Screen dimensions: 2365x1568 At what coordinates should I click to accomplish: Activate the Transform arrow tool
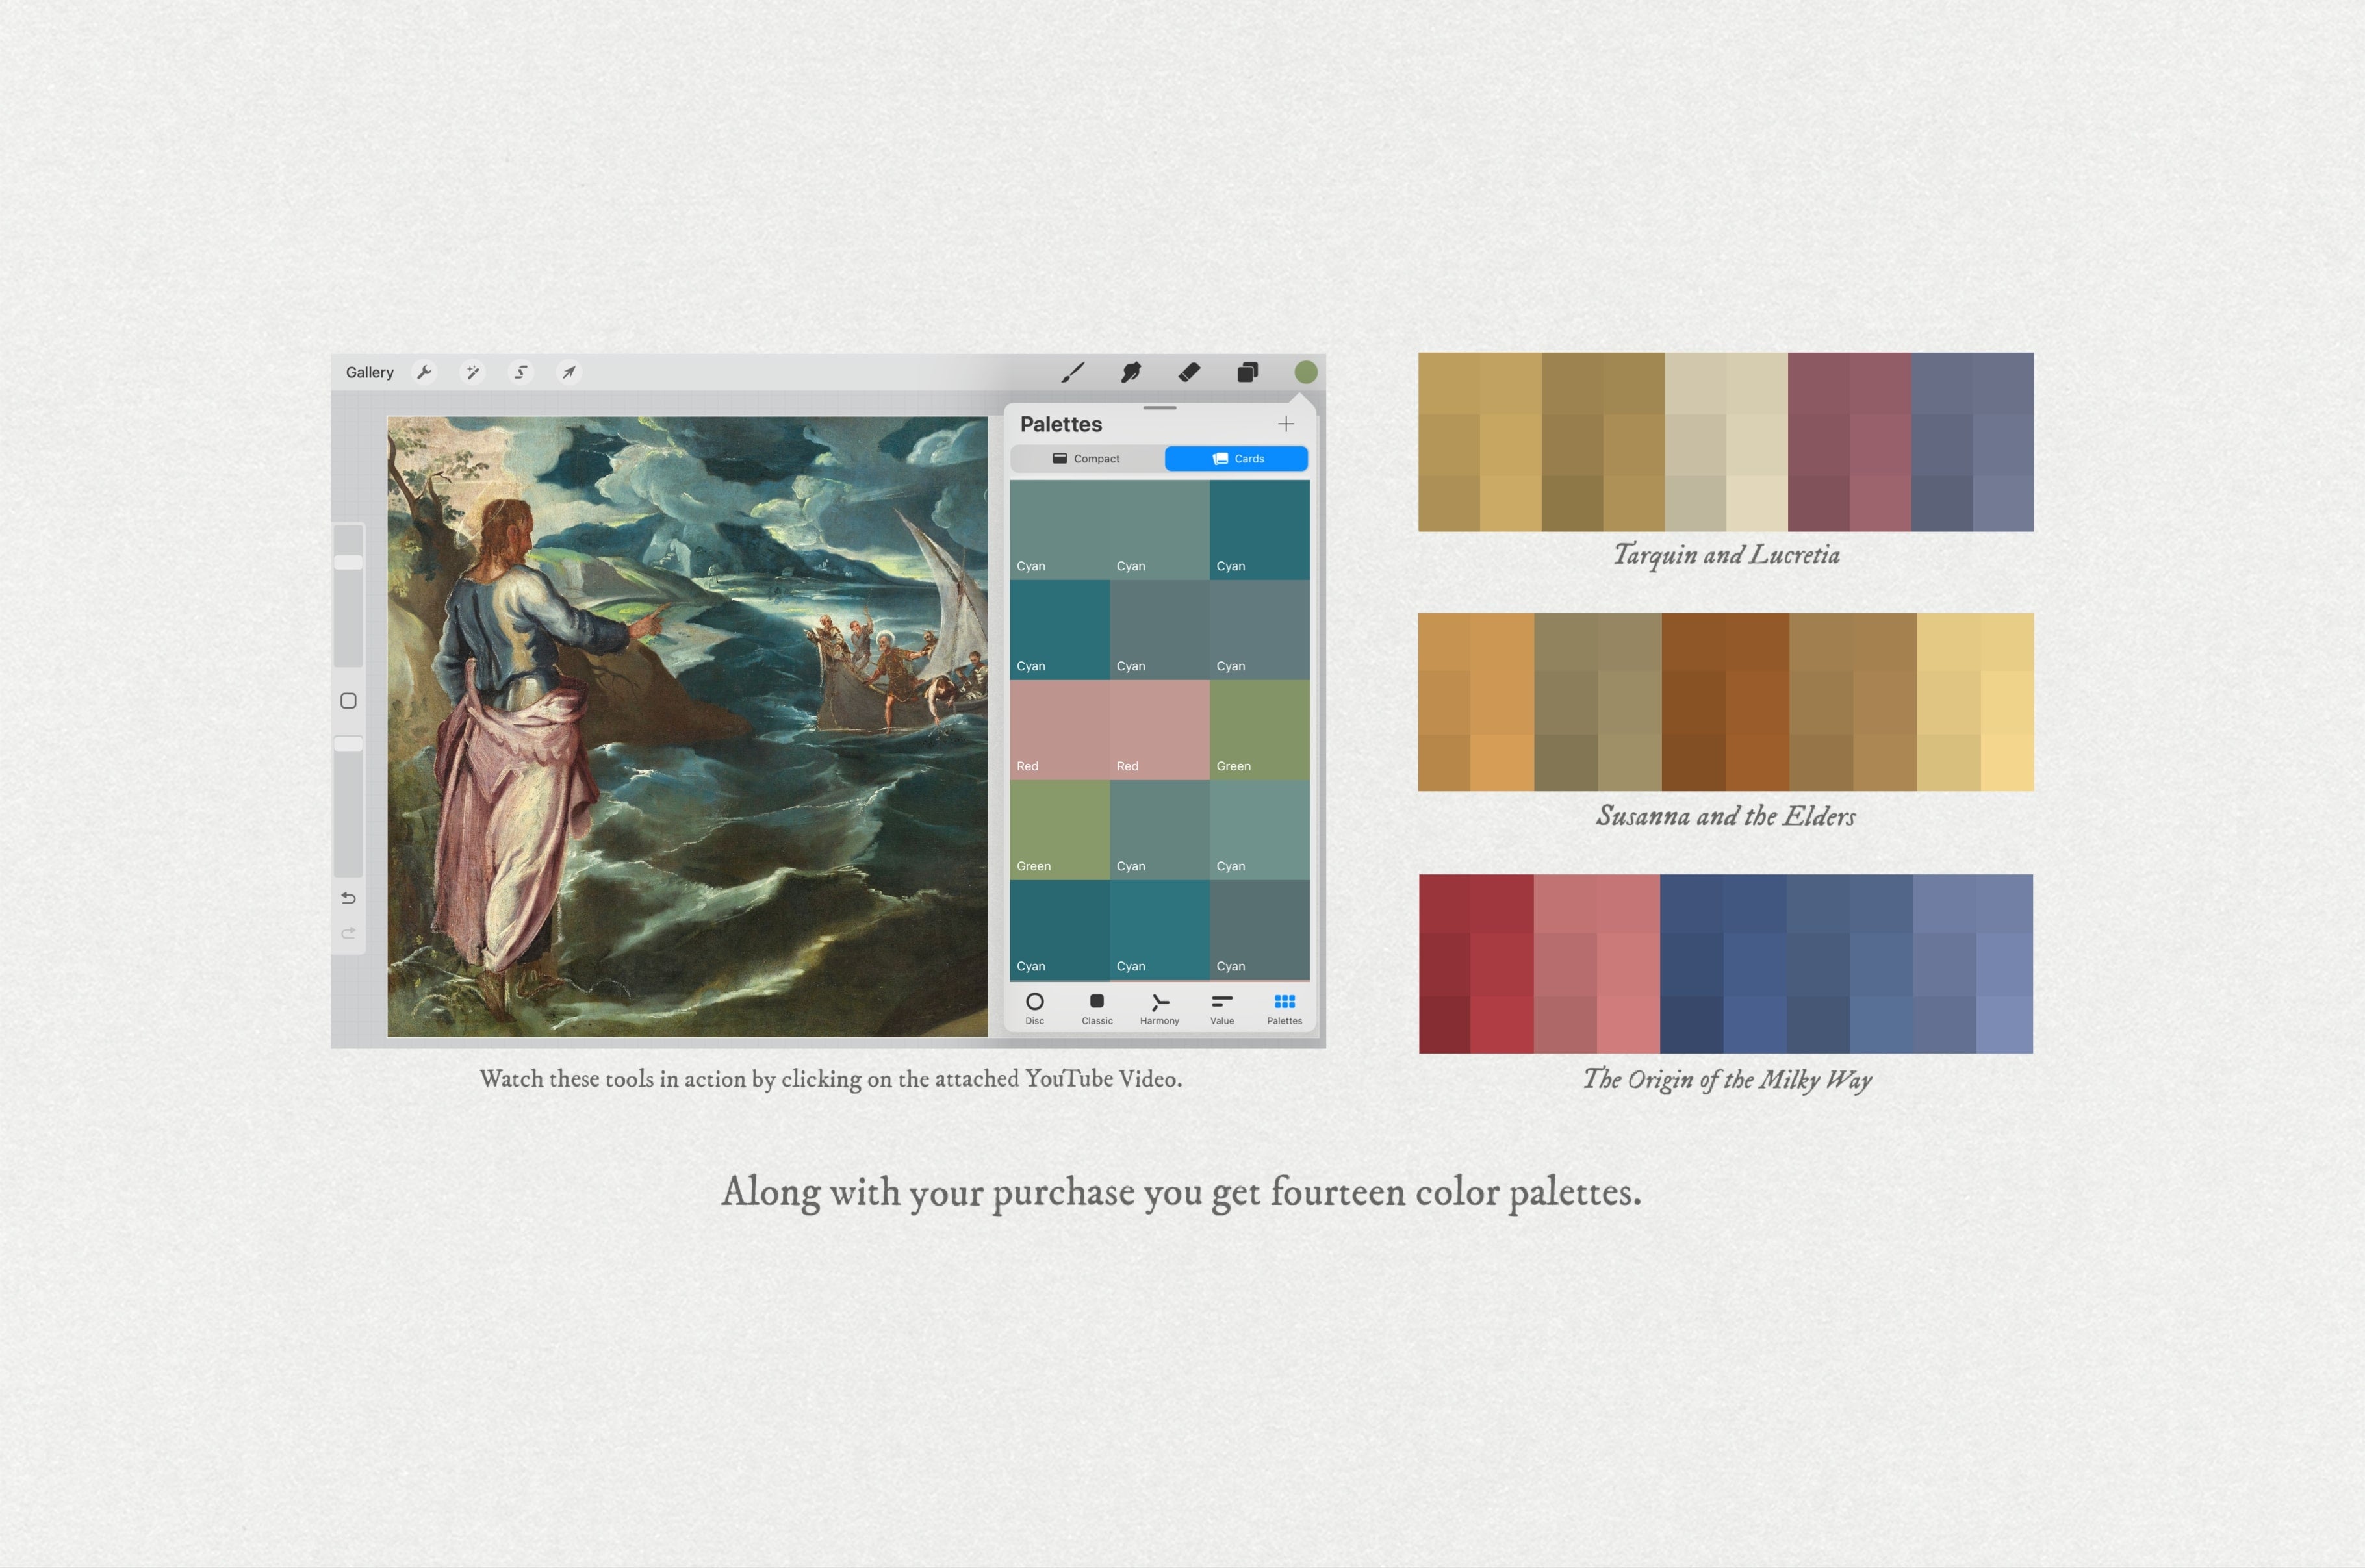click(568, 372)
